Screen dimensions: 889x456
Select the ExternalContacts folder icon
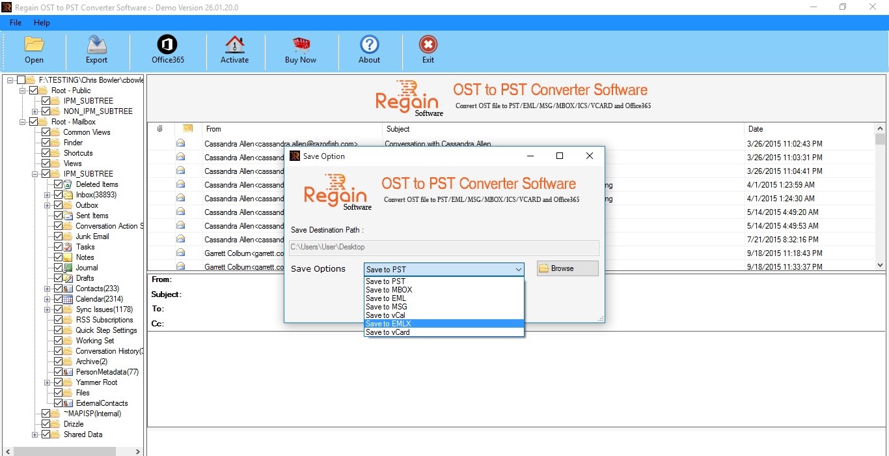[68, 403]
